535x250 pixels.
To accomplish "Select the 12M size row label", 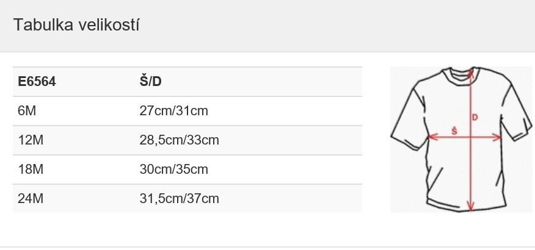I will [31, 140].
